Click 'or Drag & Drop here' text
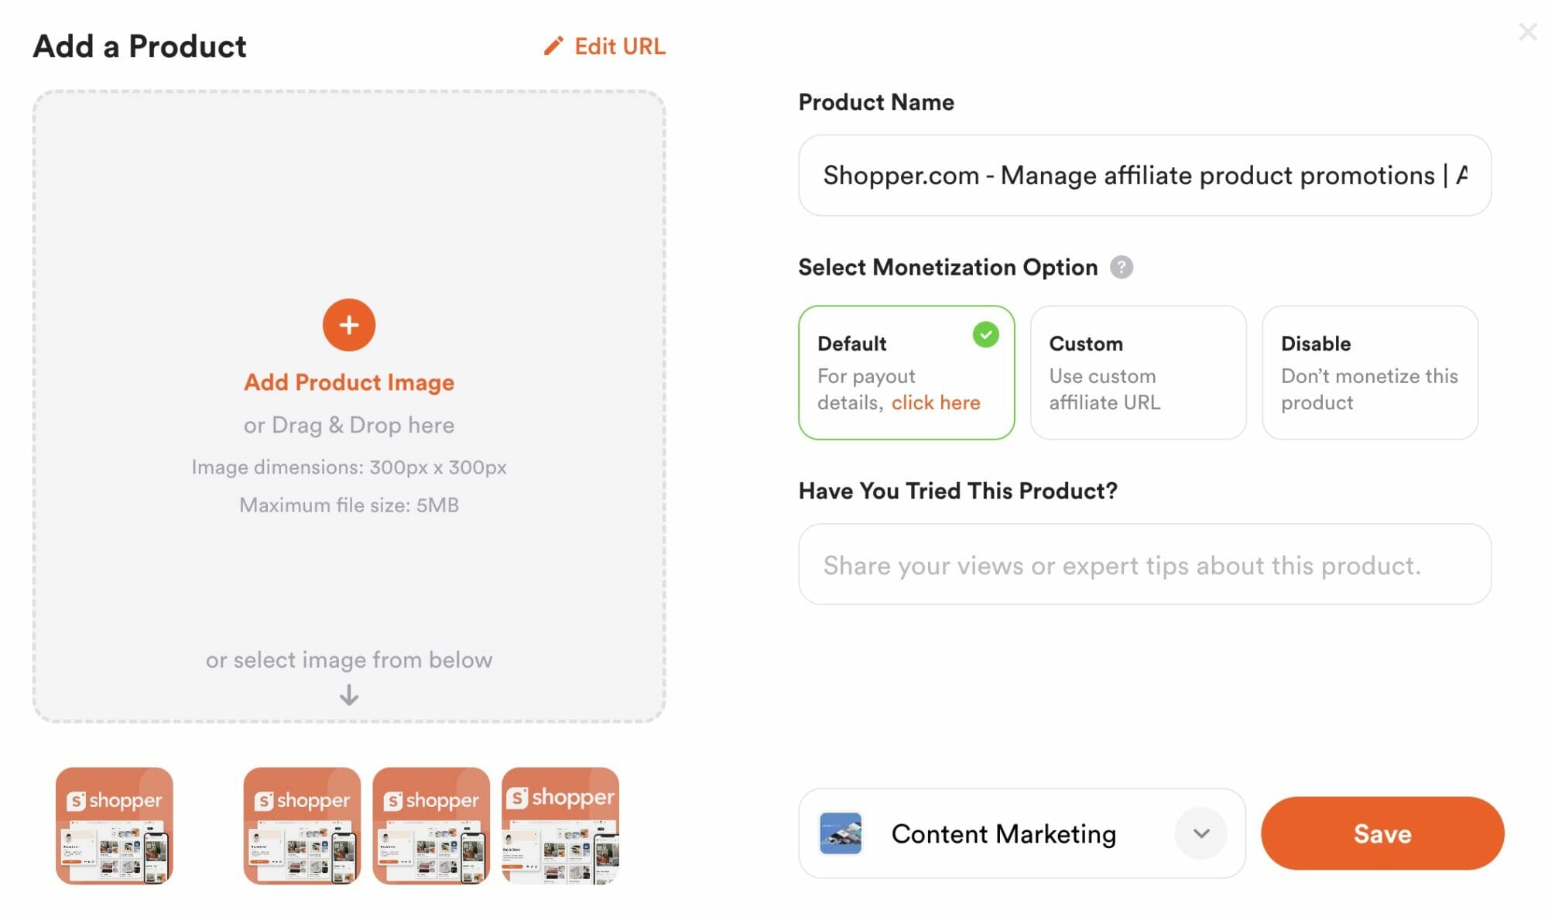The width and height of the screenshot is (1548, 917). 349,425
